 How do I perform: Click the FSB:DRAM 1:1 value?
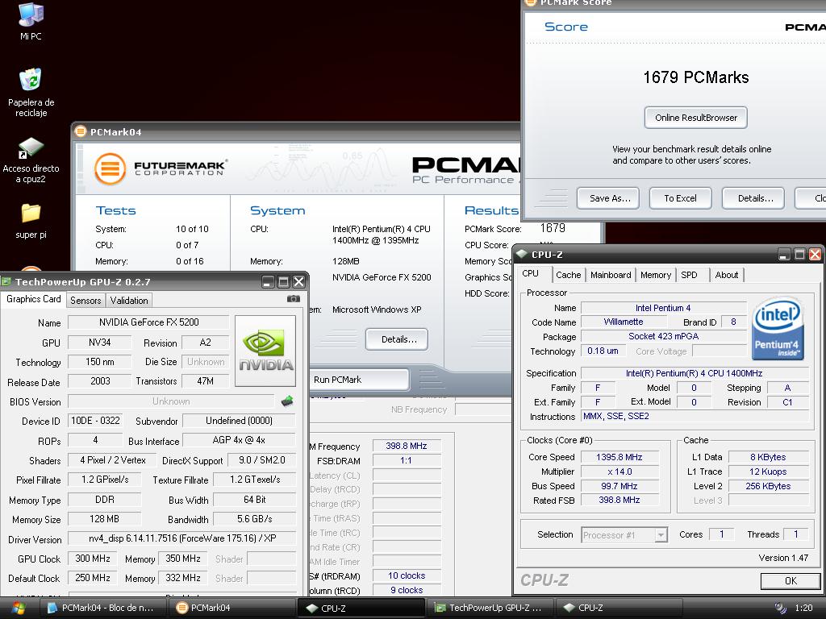coord(407,460)
